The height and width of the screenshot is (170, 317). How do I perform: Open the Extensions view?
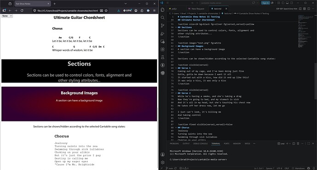[x=163, y=49]
